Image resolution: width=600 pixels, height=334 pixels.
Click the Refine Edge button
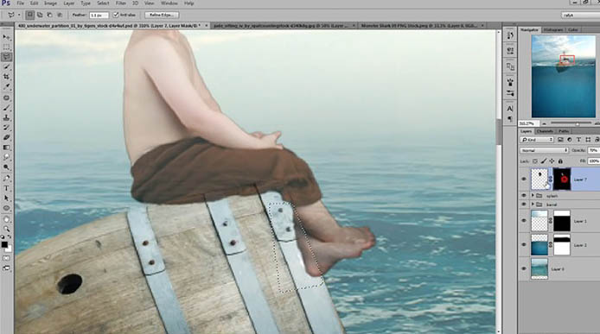[x=162, y=15]
